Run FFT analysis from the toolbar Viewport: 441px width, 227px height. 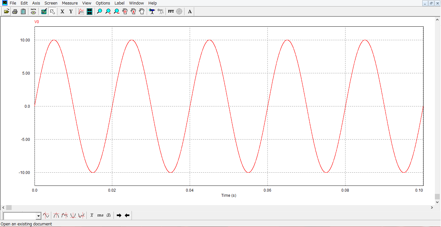pos(171,12)
